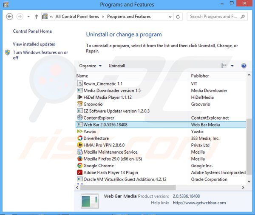Expand the address bar history dropdown
This screenshot has height=215, width=255.
point(170,17)
